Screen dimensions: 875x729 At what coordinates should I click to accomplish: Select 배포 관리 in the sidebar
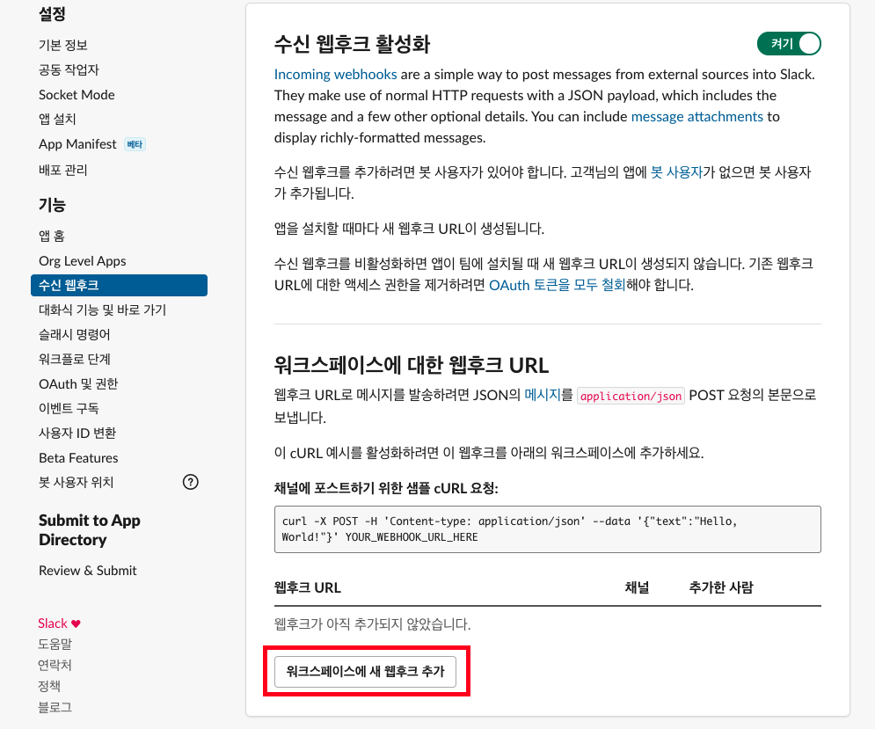pos(63,170)
